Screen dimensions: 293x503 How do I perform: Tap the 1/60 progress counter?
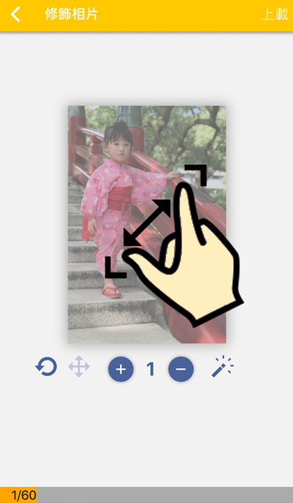click(x=24, y=495)
